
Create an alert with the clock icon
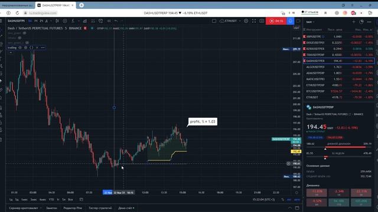point(100,21)
